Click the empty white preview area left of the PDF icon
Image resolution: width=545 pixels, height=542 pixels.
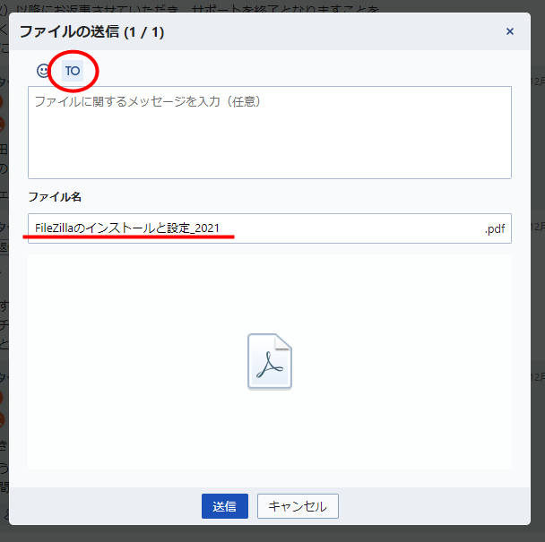pyautogui.click(x=134, y=362)
